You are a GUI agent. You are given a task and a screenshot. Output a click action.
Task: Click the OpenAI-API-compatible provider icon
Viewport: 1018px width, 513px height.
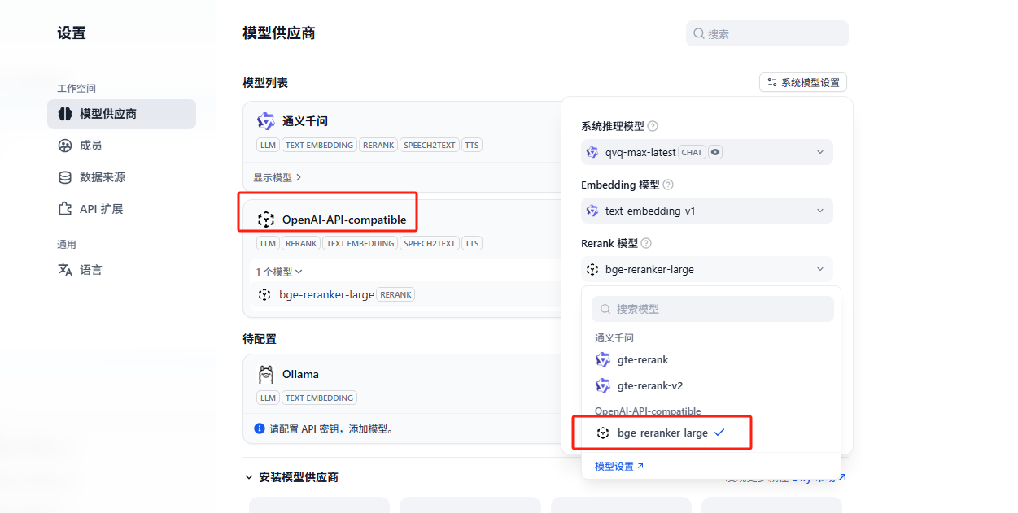tap(266, 220)
